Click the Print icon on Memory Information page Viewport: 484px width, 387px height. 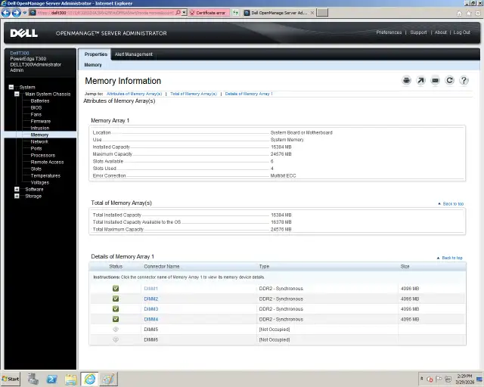click(x=407, y=81)
